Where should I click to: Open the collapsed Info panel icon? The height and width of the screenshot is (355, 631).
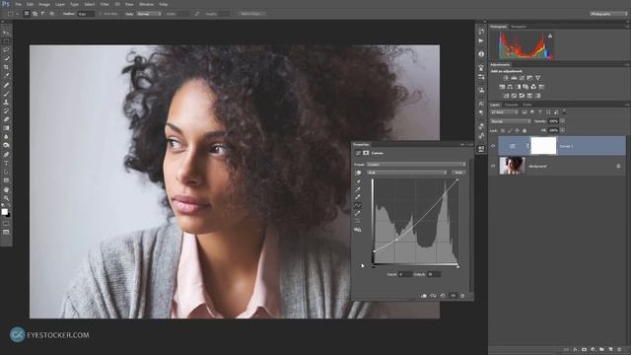click(481, 54)
